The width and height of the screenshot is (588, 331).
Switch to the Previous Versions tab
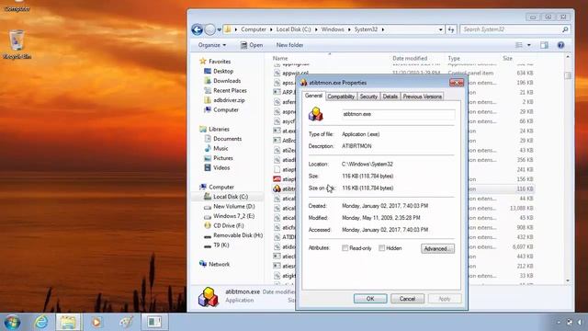423,97
